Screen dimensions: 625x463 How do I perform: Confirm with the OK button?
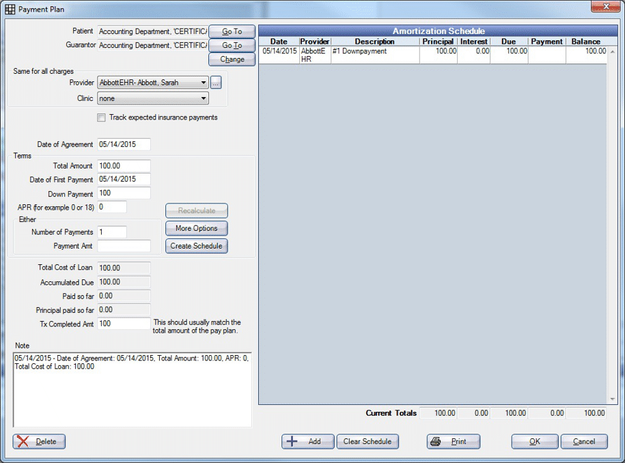534,441
